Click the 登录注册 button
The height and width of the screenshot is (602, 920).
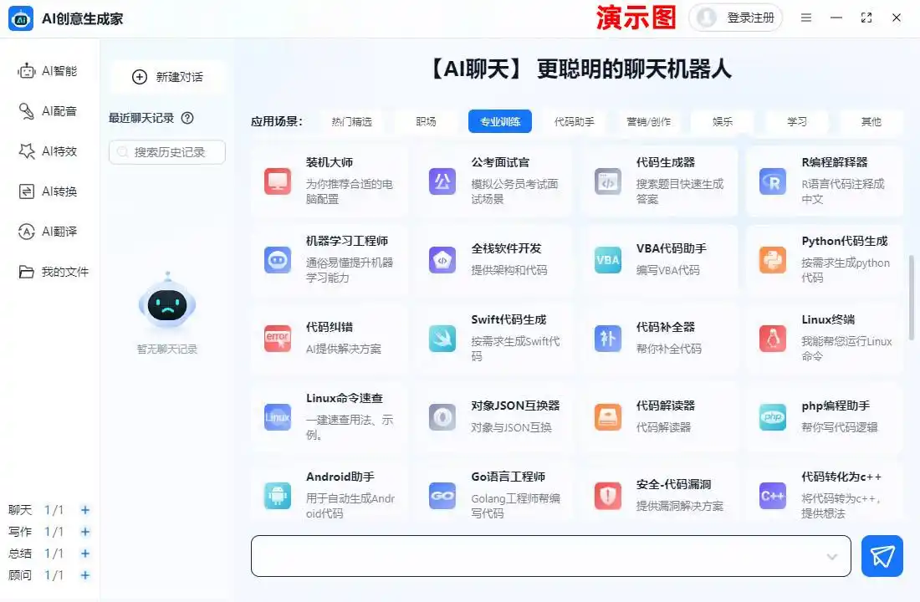coord(736,18)
